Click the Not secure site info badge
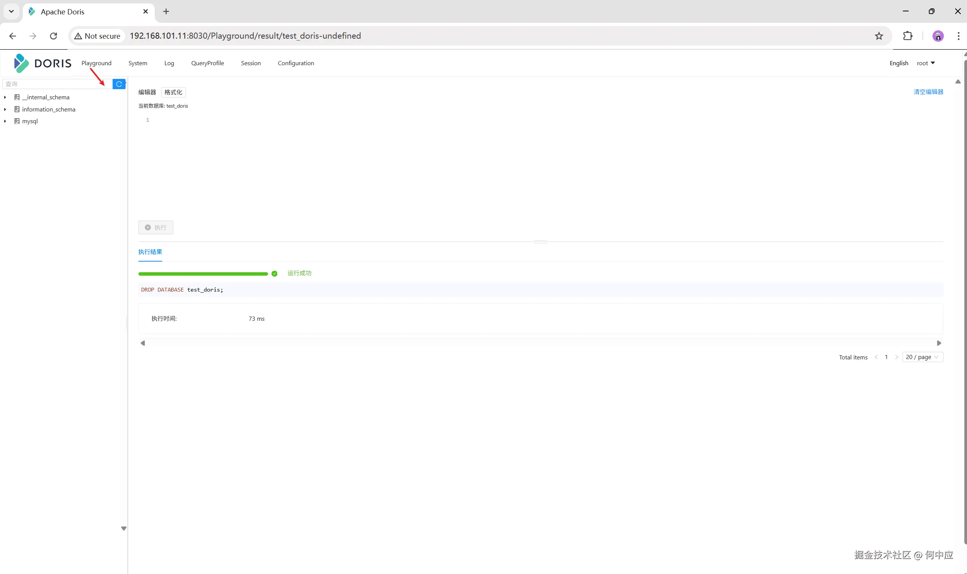The width and height of the screenshot is (967, 574). [x=97, y=36]
